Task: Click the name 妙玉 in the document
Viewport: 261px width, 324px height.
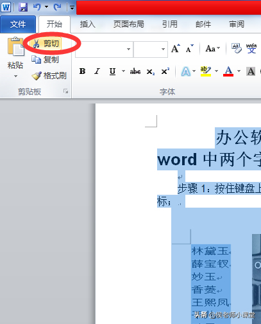Action: coord(204,276)
